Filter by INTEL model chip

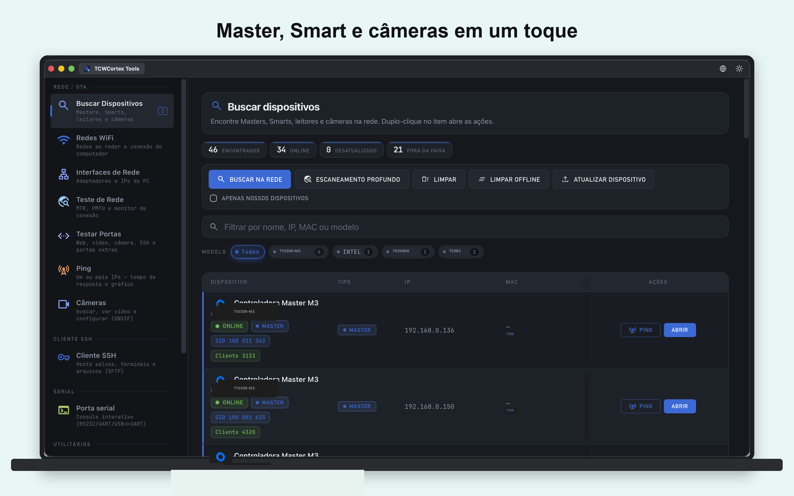pyautogui.click(x=355, y=252)
